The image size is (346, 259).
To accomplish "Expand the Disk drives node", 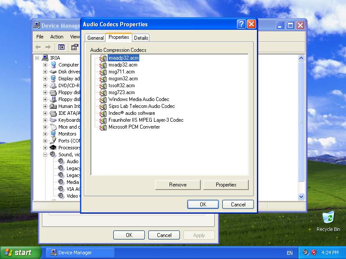I will point(45,72).
